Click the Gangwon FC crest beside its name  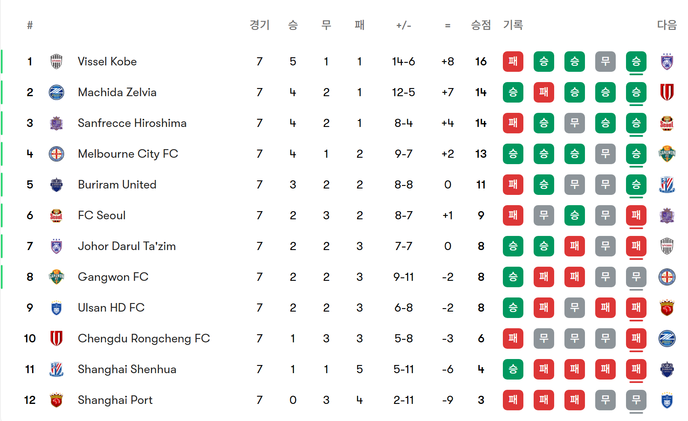pyautogui.click(x=56, y=277)
